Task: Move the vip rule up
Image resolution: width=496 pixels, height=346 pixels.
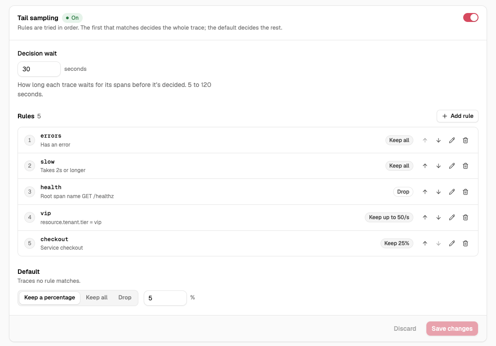Action: pos(425,217)
